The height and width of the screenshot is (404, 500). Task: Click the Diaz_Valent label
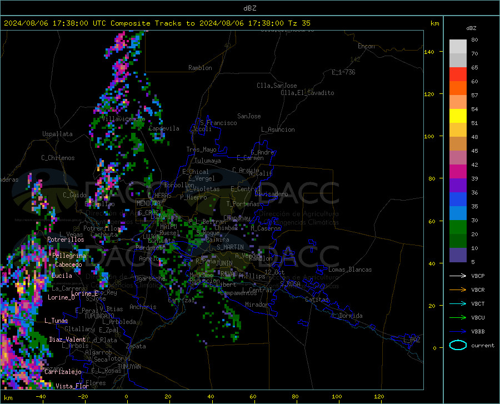67,340
